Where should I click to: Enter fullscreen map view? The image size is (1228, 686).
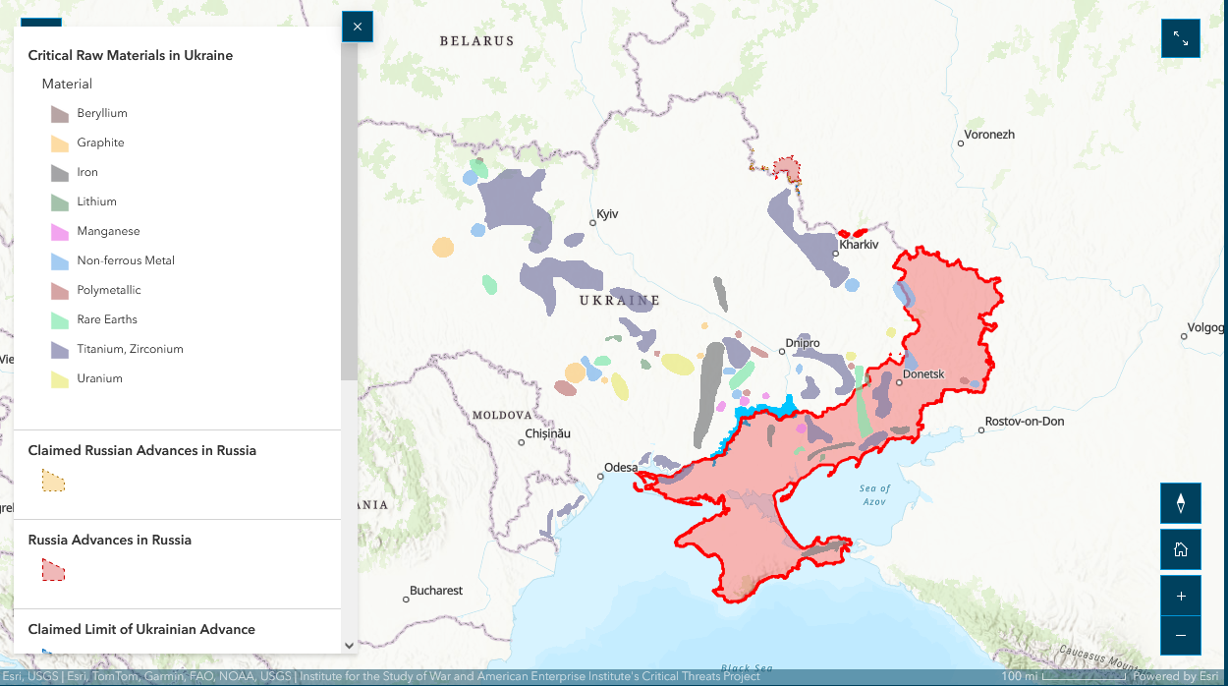[x=1181, y=38]
